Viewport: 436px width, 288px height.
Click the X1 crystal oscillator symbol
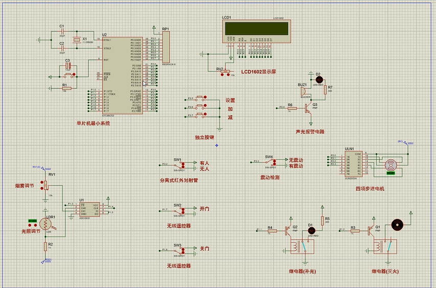tap(77, 40)
